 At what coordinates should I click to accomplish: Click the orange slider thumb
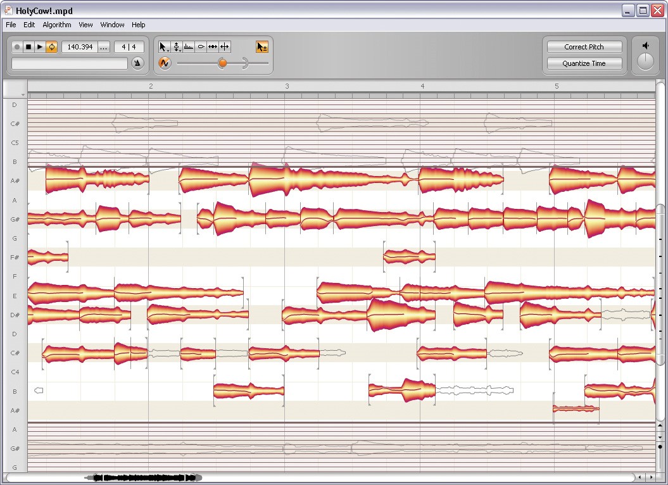tap(222, 63)
